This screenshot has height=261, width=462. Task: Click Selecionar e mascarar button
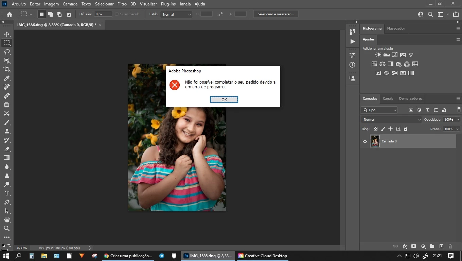pos(276,14)
